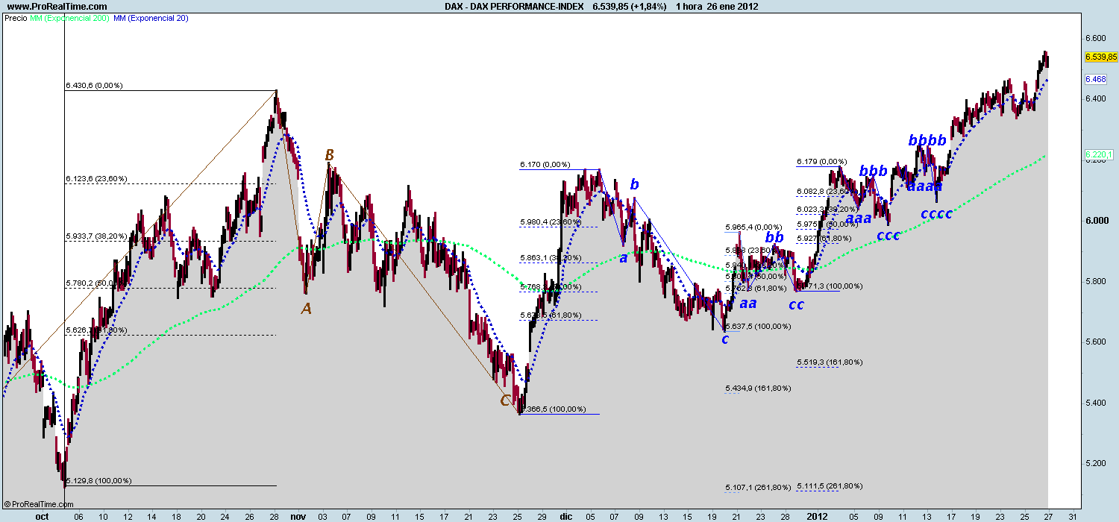The width and height of the screenshot is (1119, 522).
Task: Select the green 6.220,1 moving average tag
Action: (1100, 154)
